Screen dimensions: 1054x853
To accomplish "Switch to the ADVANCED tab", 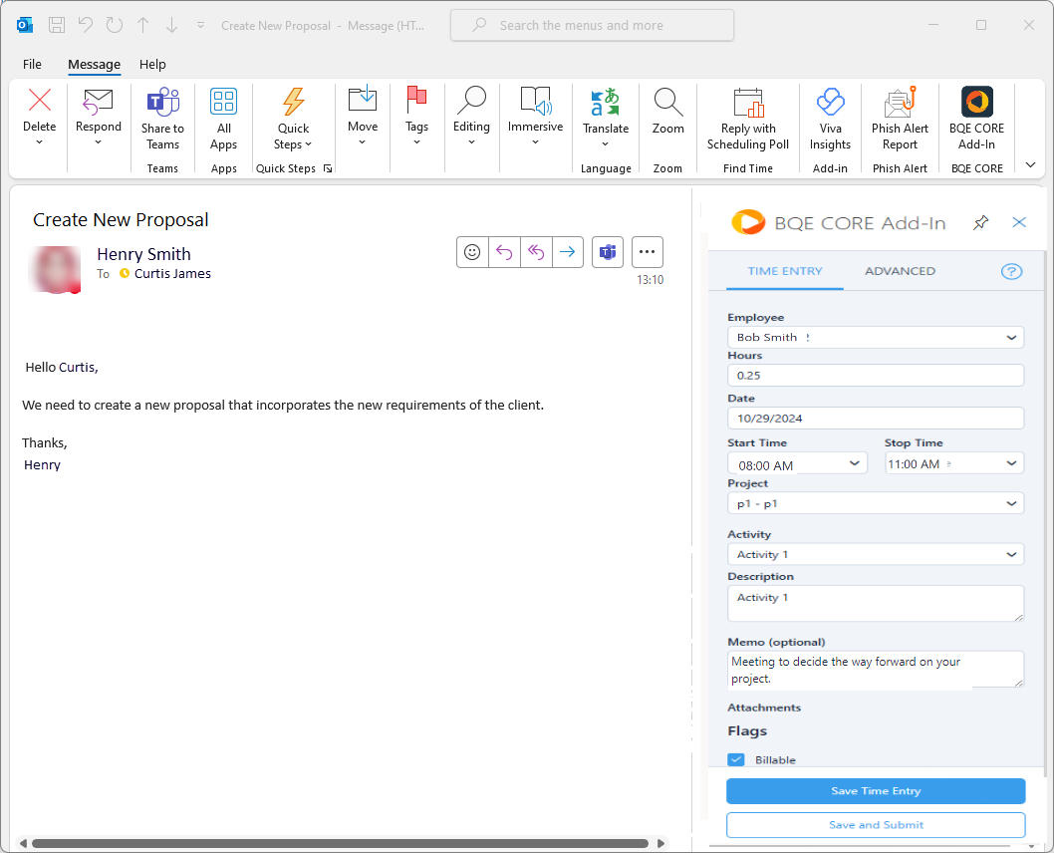I will coord(900,272).
